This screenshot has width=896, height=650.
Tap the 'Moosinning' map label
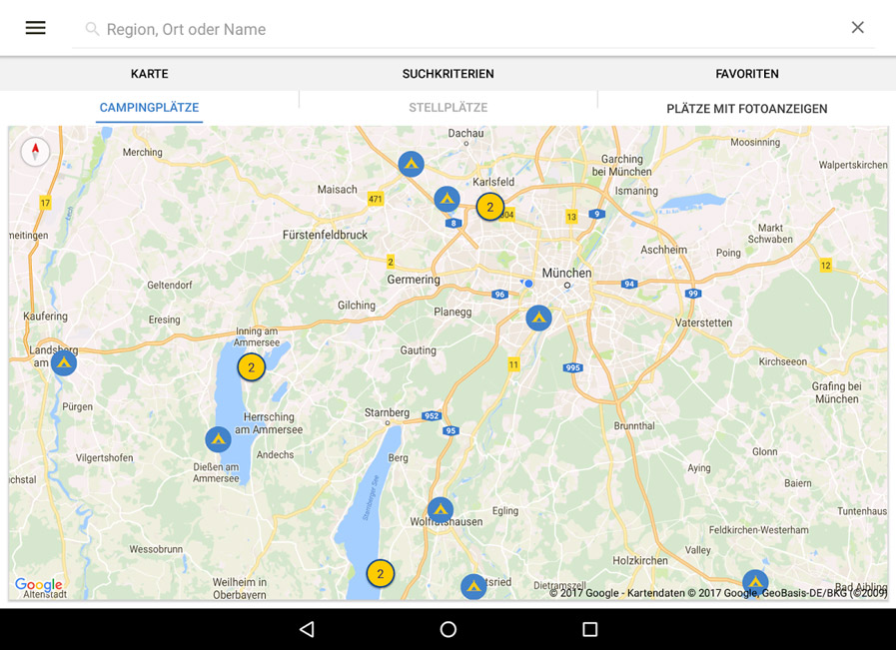[755, 142]
